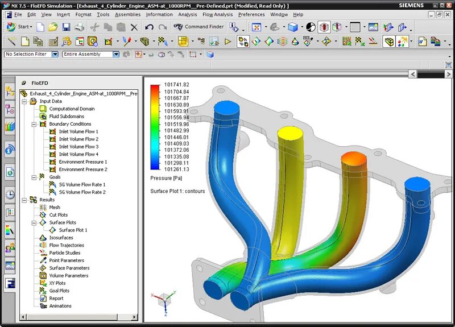Collapse the Boundary Conditions node
The width and height of the screenshot is (455, 327).
(x=34, y=124)
